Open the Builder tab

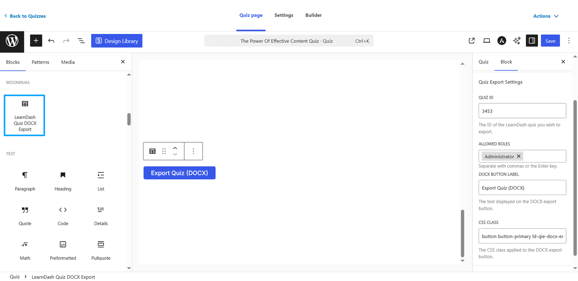coord(314,15)
